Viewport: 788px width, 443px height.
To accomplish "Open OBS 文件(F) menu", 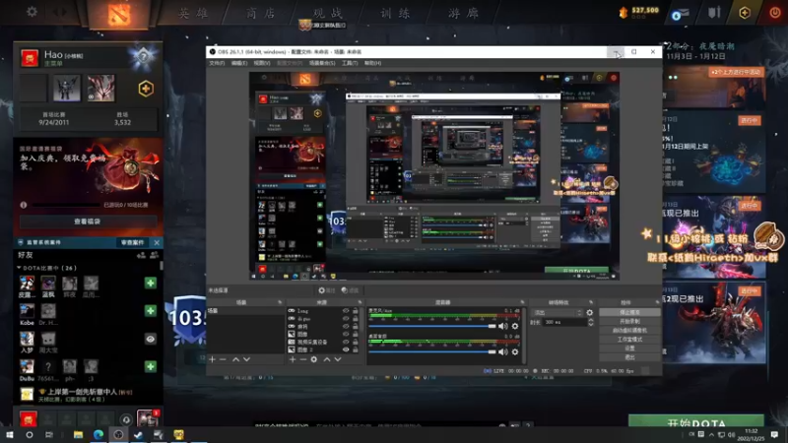I will click(x=217, y=63).
